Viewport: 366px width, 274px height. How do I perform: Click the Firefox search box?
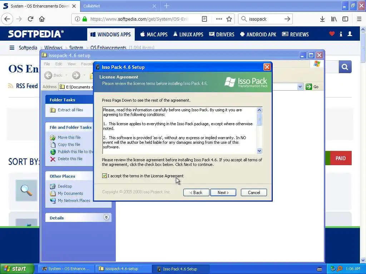[265, 19]
